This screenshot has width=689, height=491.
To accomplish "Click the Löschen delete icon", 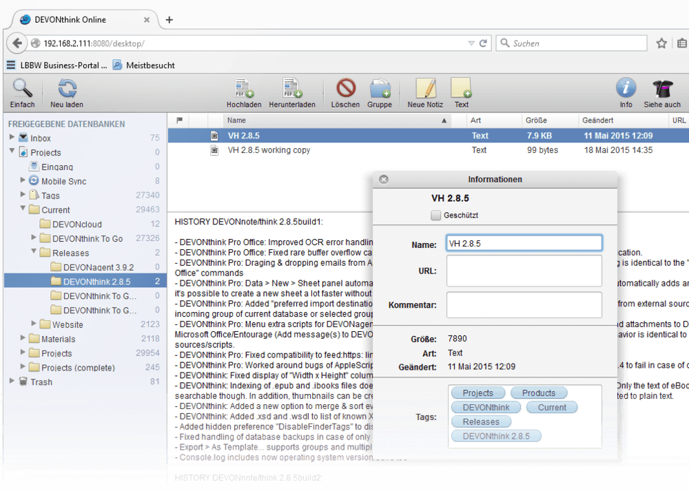I will tap(346, 88).
